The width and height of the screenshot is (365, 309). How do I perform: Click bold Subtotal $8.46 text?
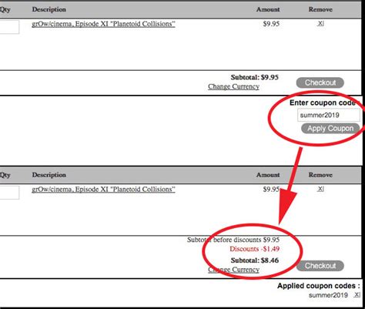255,260
